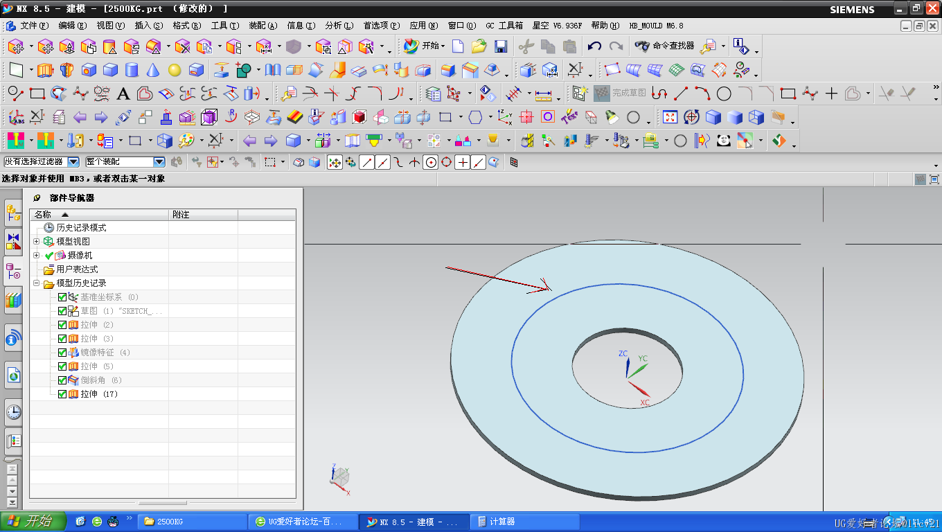The image size is (942, 532).
Task: Toggle the 倒斜角 (6) feature checkbox
Action: 62,380
